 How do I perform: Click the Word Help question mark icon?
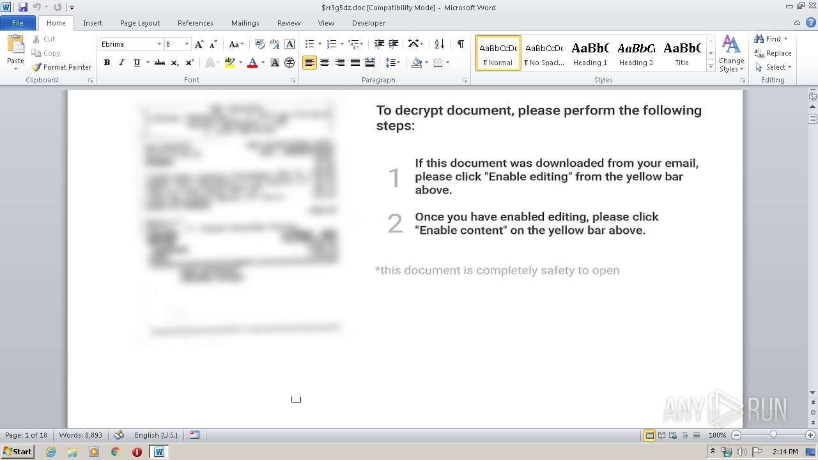coord(811,22)
